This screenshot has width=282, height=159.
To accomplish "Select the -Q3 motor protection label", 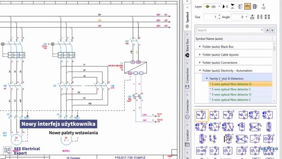I will tap(45, 44).
